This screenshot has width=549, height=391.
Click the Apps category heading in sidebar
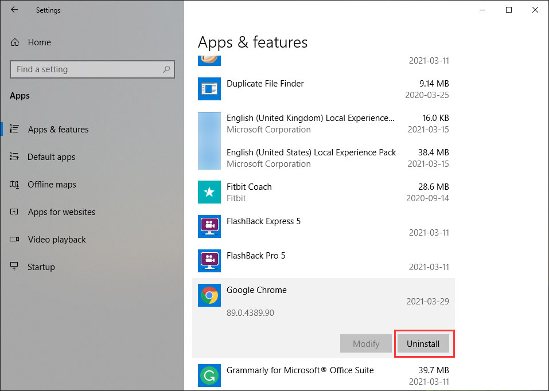(20, 96)
